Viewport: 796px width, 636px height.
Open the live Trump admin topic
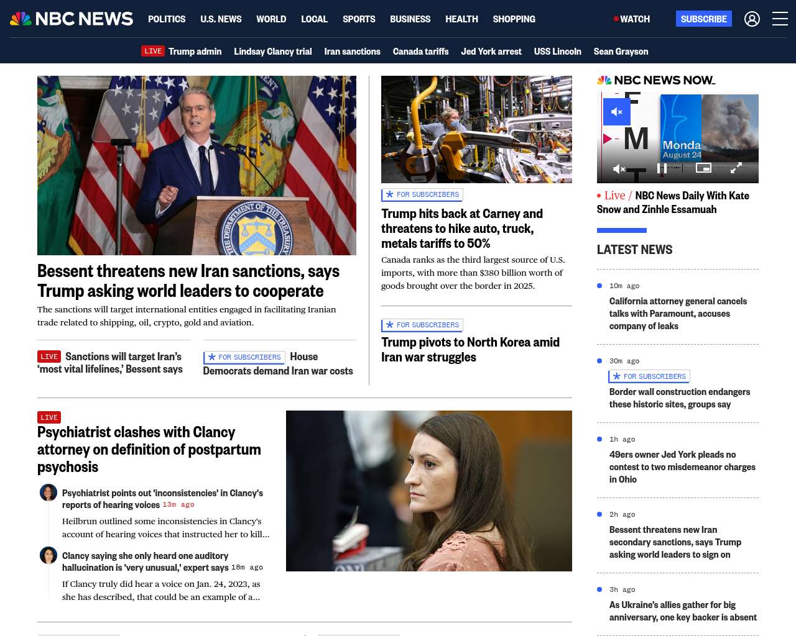click(x=195, y=52)
